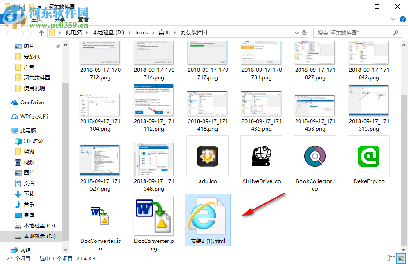Viewport: 408px width, 264px height.
Task: Navigate back with the left arrow
Action: tap(8, 32)
